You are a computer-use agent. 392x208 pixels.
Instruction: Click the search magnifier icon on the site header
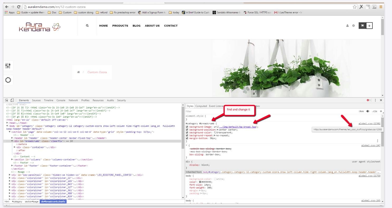pyautogui.click(x=87, y=26)
